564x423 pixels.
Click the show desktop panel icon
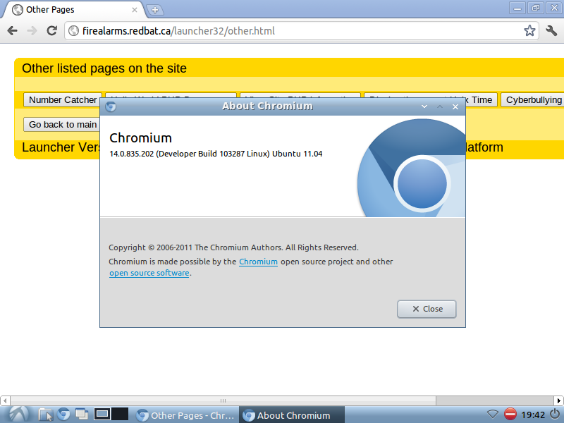82,415
